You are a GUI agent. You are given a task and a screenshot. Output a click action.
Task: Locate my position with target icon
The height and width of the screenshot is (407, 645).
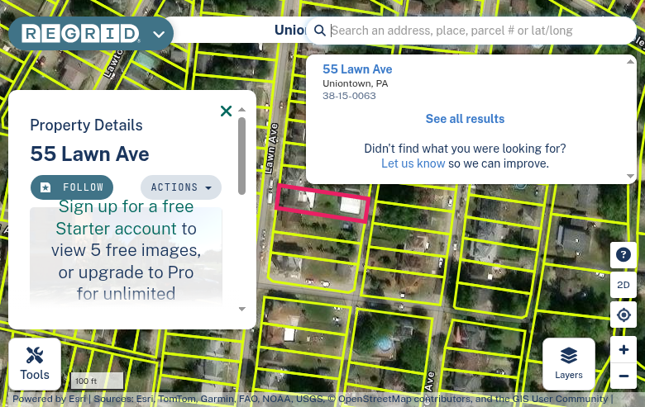coord(623,315)
